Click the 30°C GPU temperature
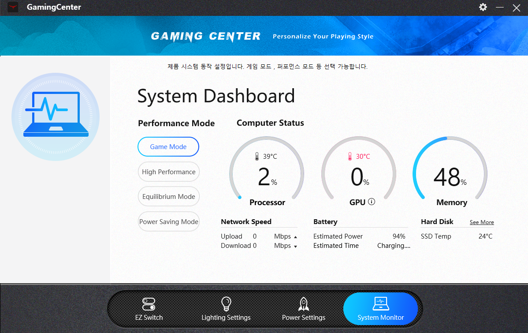The height and width of the screenshot is (333, 528). click(363, 157)
